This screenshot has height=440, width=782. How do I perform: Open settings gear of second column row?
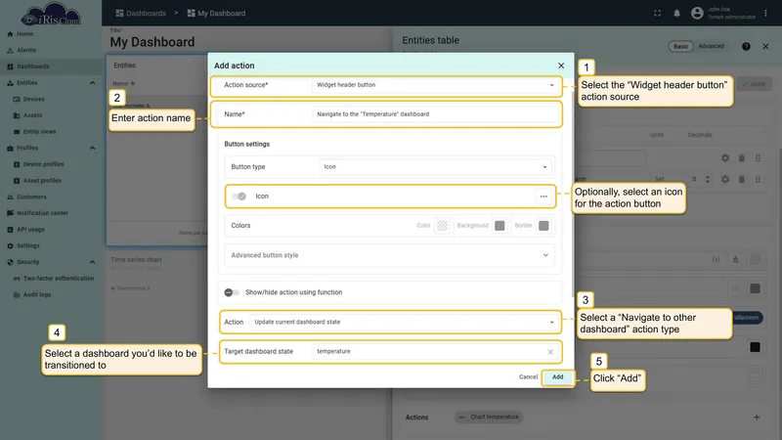point(725,179)
